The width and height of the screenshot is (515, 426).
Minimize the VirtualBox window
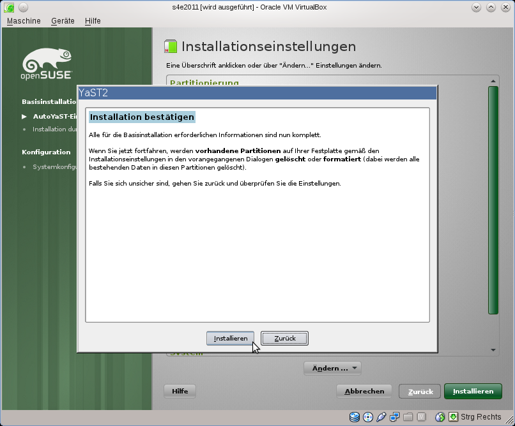click(x=476, y=7)
